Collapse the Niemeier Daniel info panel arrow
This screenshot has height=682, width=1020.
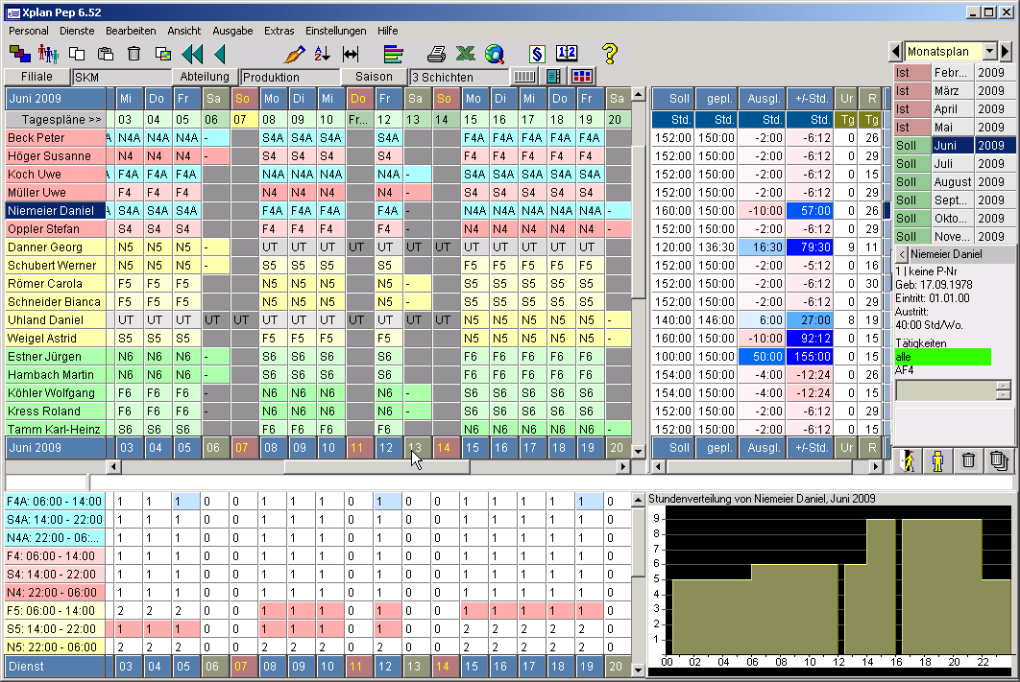pos(902,254)
